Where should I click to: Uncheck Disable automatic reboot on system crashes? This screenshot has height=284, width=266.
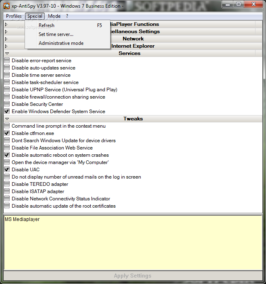(x=7, y=155)
